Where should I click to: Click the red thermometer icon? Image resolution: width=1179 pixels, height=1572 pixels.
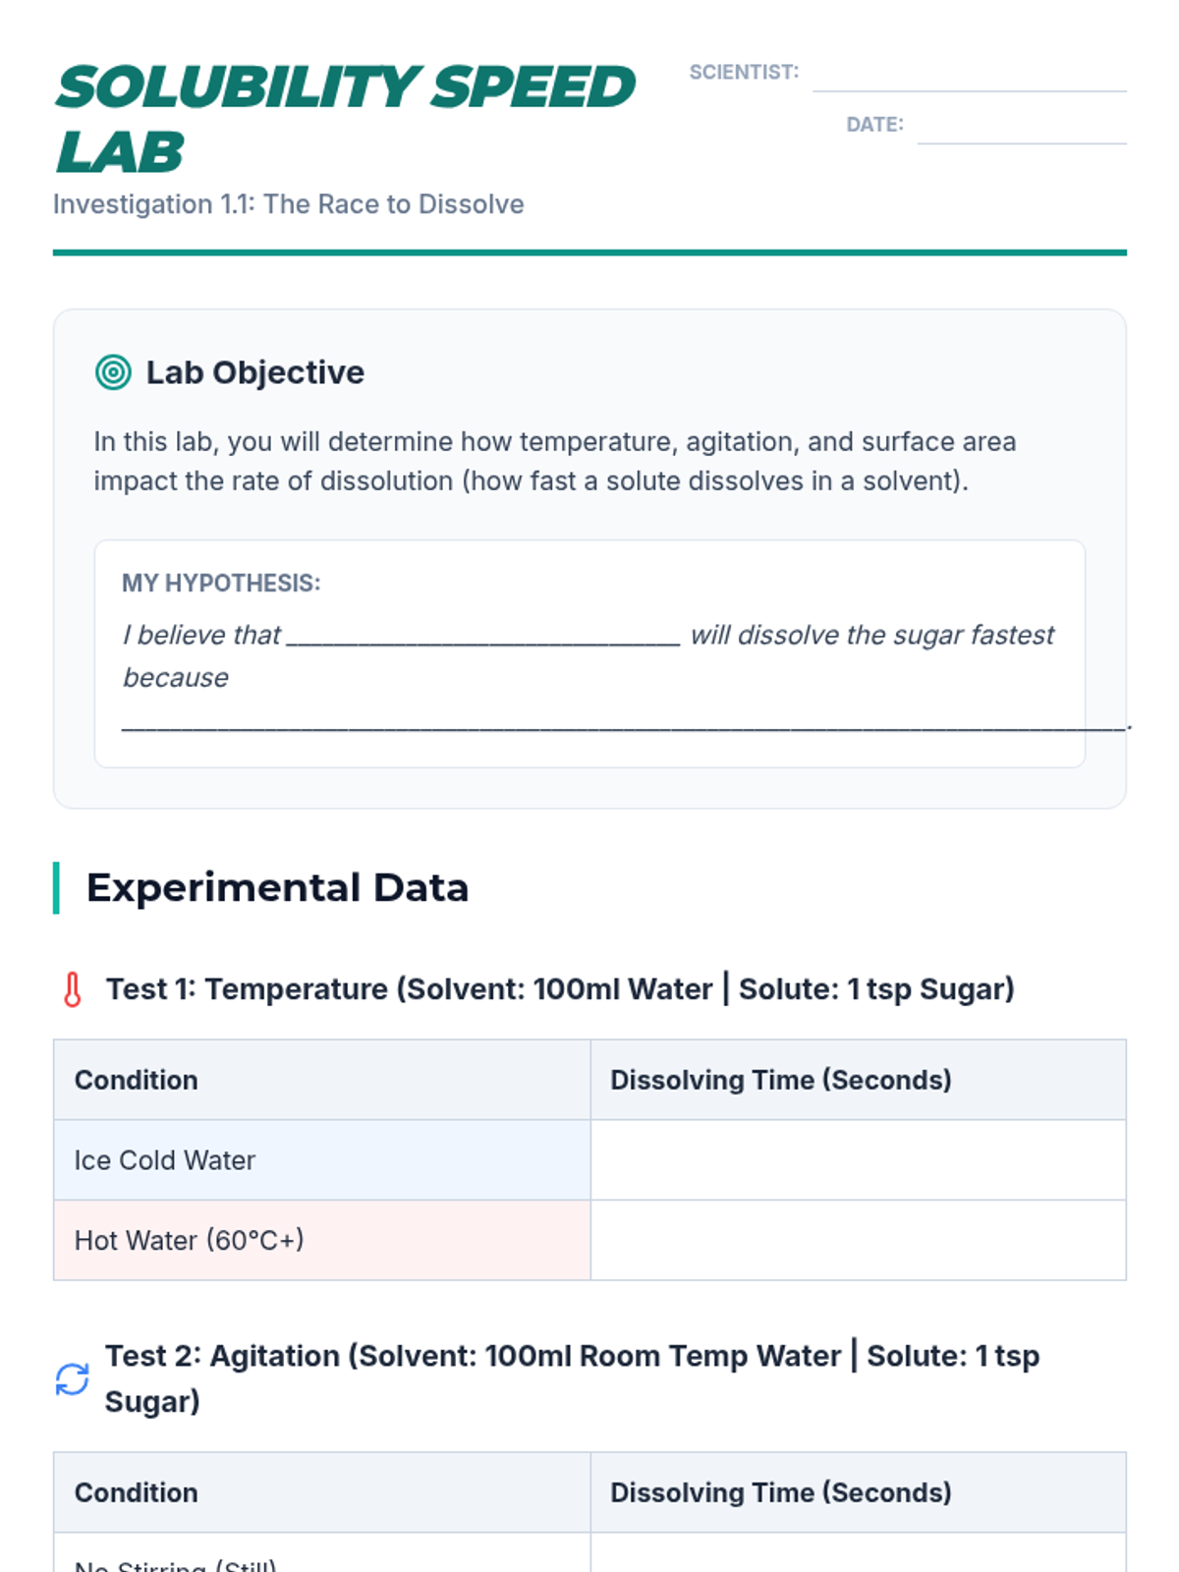(73, 989)
